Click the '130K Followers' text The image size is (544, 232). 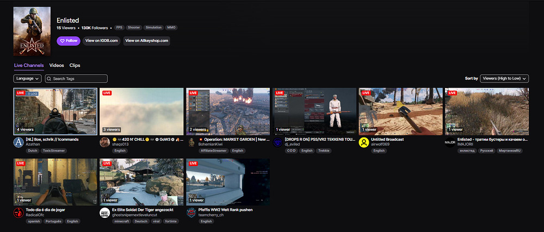[95, 28]
